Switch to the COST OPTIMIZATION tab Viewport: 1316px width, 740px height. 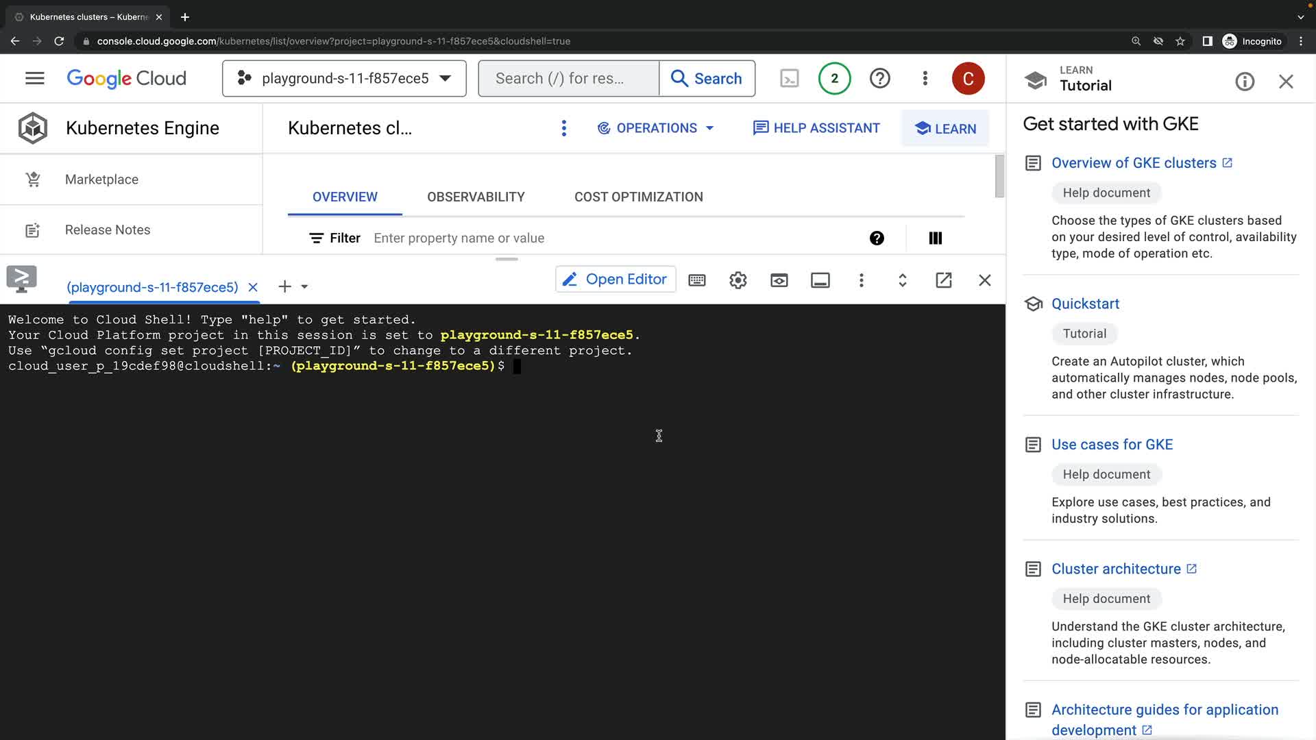[638, 197]
